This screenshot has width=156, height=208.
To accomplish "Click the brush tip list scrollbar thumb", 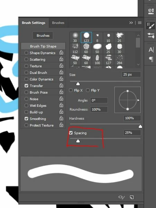I will 138,43.
